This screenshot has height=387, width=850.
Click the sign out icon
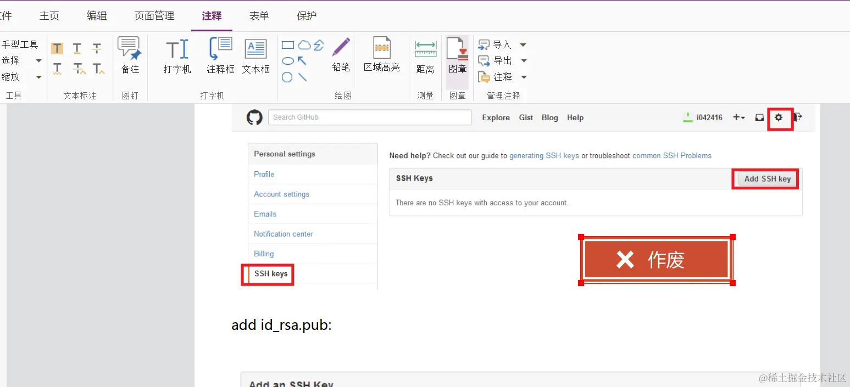point(798,117)
